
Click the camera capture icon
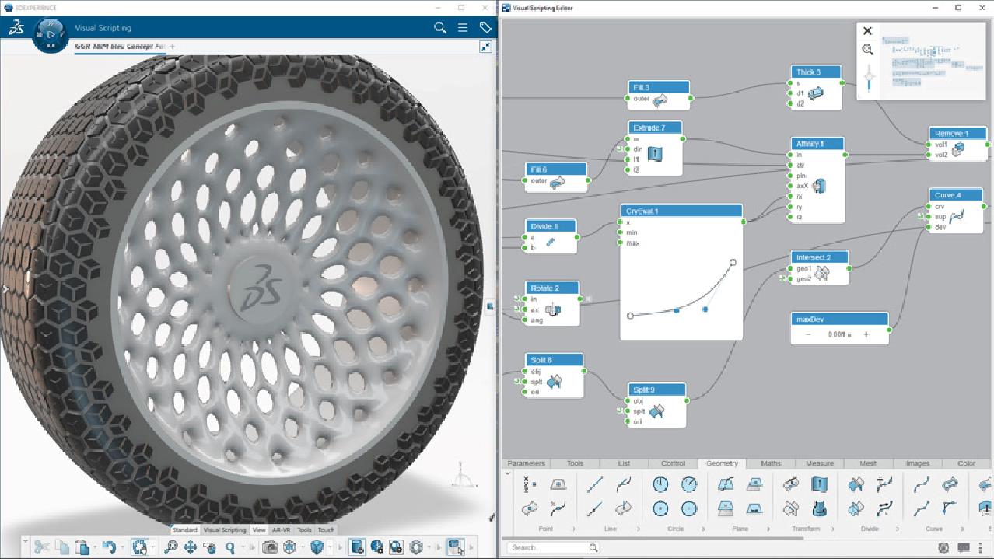(270, 547)
